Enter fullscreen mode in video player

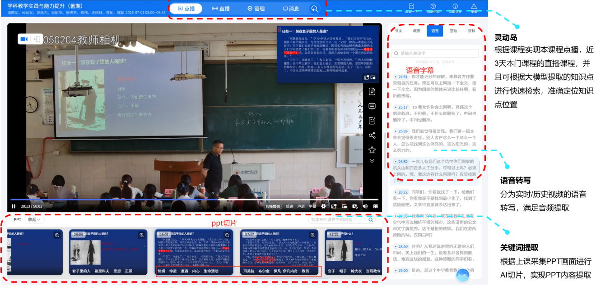375,206
